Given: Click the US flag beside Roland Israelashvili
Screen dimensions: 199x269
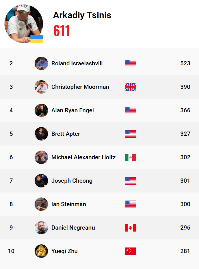Looking at the screenshot, I should point(130,63).
